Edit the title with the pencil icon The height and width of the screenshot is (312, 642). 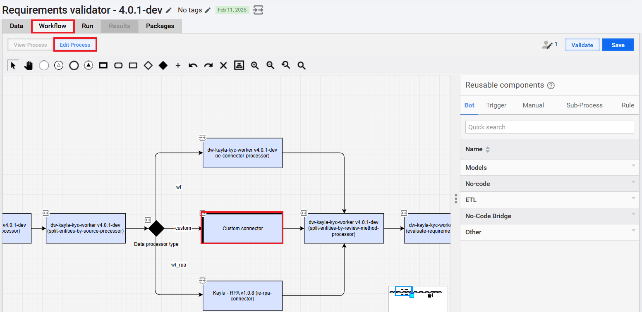168,10
